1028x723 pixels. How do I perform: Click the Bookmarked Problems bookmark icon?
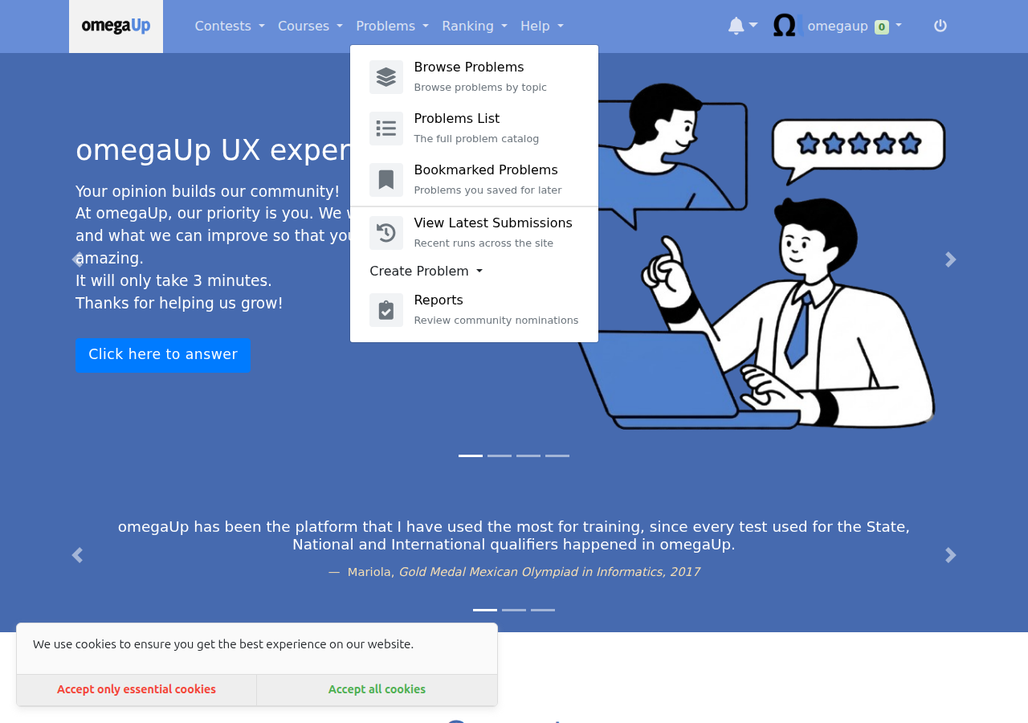386,180
